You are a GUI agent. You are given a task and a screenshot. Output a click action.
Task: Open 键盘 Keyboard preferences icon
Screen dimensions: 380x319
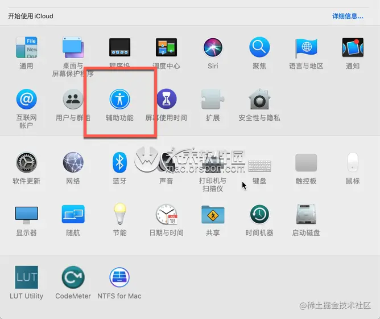[x=259, y=166]
